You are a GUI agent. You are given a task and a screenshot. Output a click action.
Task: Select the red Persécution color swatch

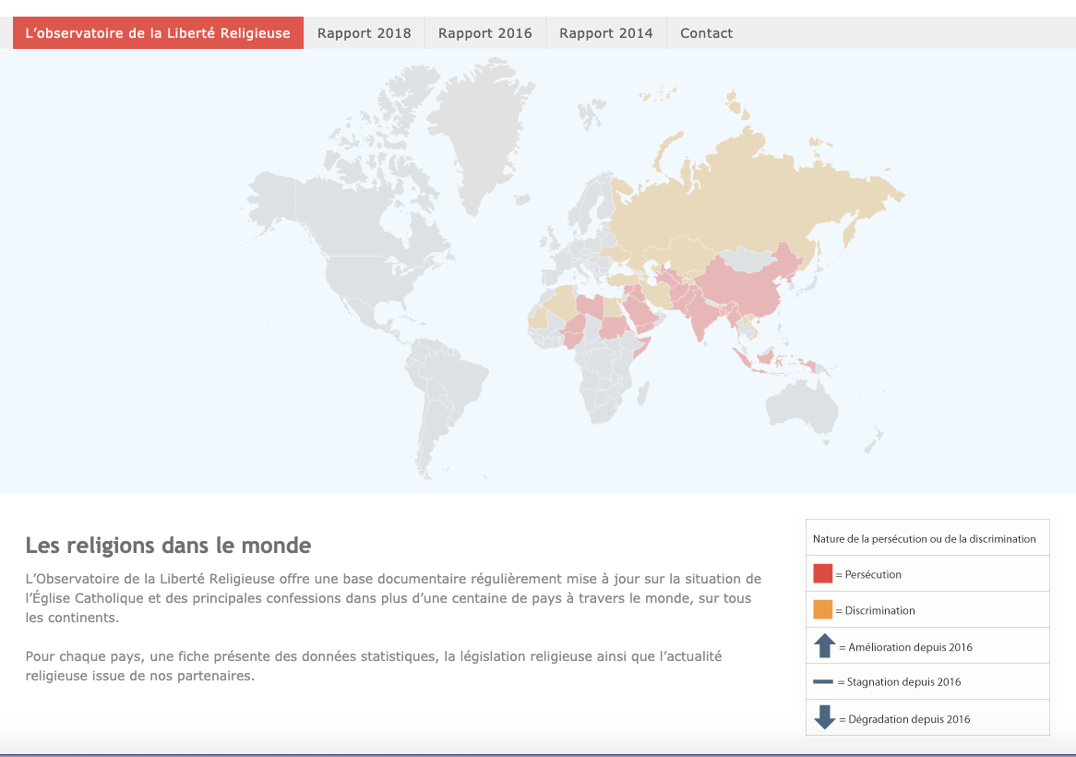(x=823, y=573)
